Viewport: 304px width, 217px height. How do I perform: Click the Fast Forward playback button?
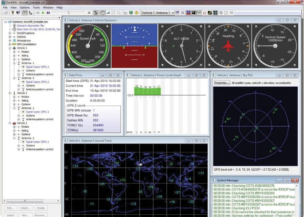48,13
